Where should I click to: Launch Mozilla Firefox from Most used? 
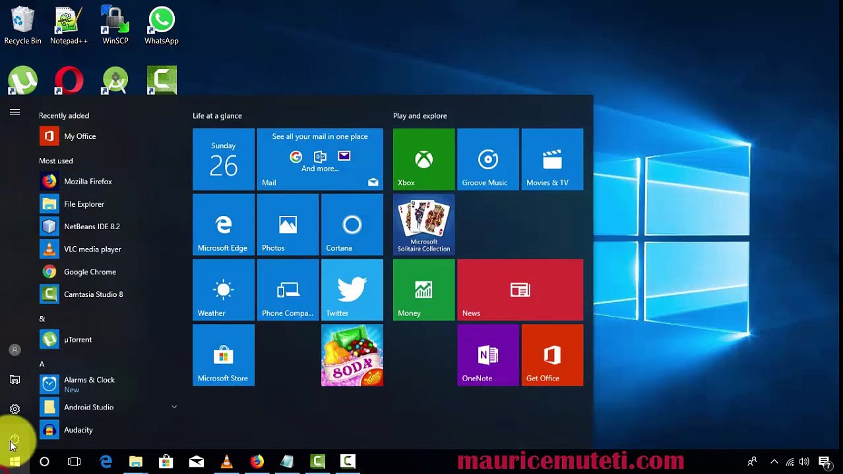click(109, 181)
